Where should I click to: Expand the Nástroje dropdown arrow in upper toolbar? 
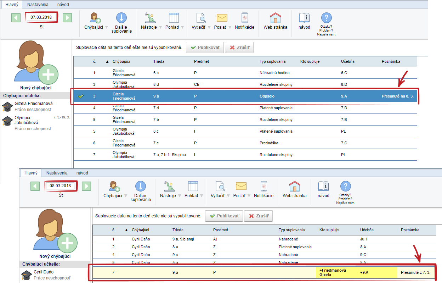(160, 27)
